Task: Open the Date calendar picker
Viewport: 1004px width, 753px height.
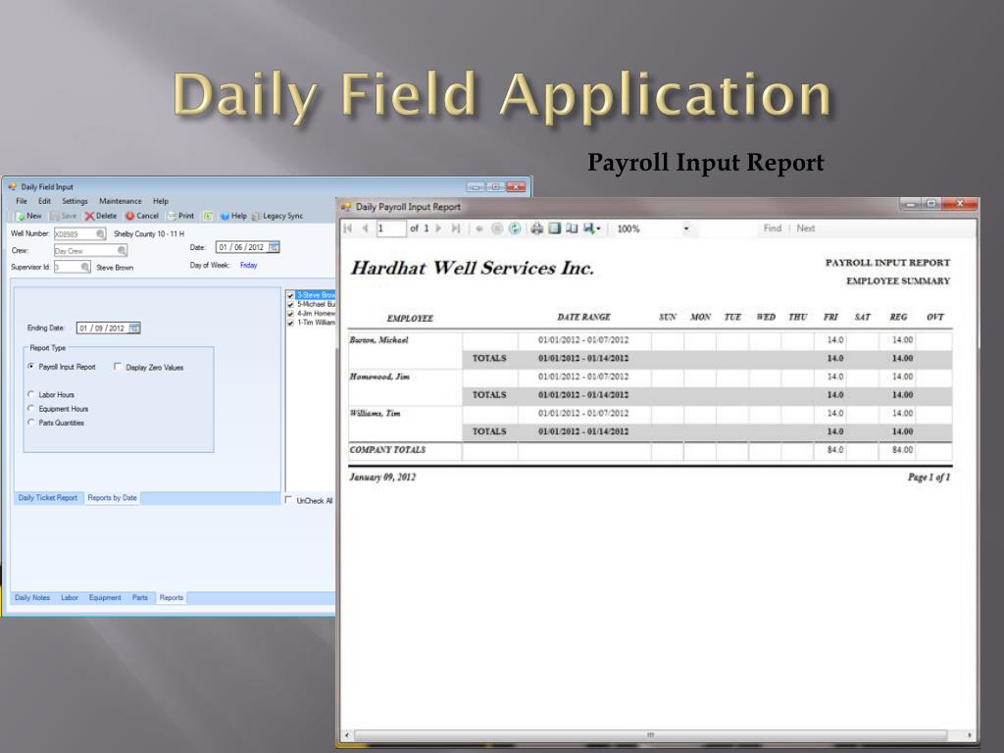Action: (274, 247)
